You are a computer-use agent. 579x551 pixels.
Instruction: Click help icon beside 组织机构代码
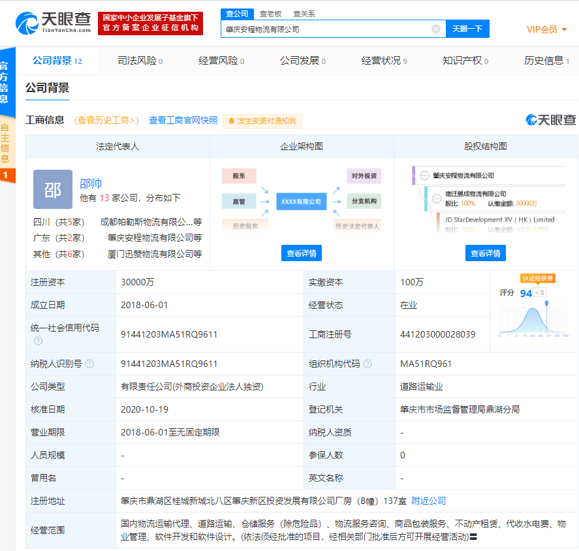tap(368, 364)
